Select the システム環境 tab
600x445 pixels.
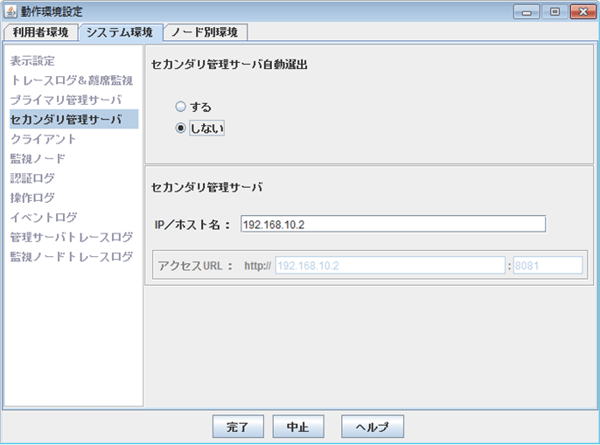[120, 32]
